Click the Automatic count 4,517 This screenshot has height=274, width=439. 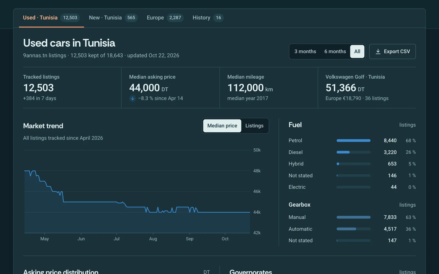point(390,229)
